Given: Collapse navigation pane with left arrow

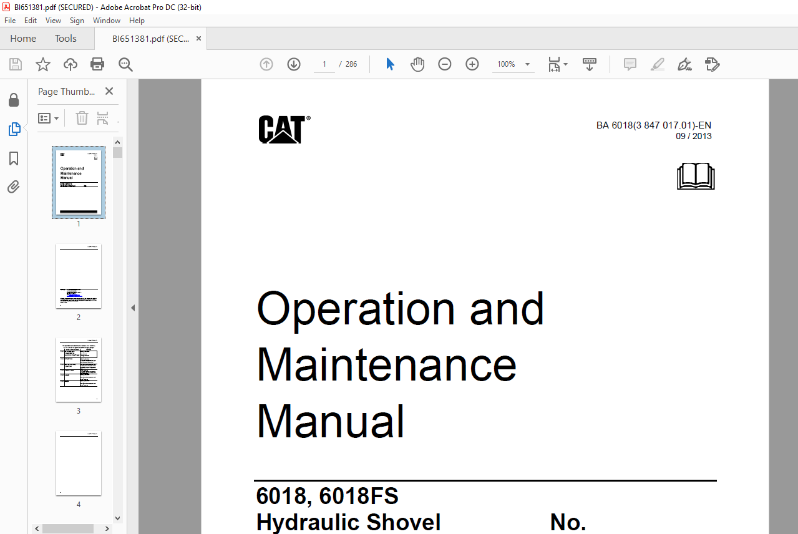Looking at the screenshot, I should (132, 308).
